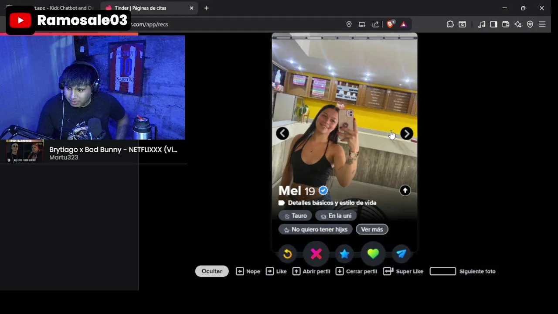The height and width of the screenshot is (314, 558).
Task: Open Brave Rewards triangle icon
Action: tap(404, 24)
